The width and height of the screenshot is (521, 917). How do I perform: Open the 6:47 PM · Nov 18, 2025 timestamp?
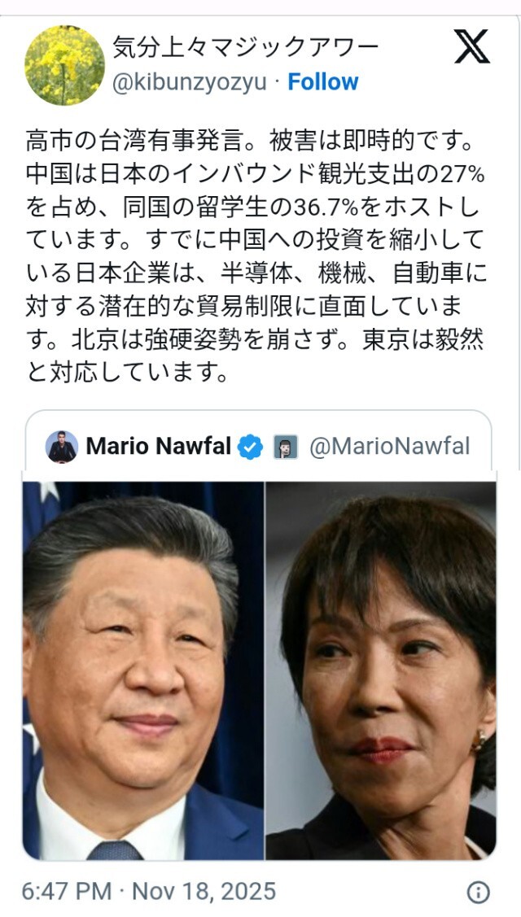click(149, 892)
